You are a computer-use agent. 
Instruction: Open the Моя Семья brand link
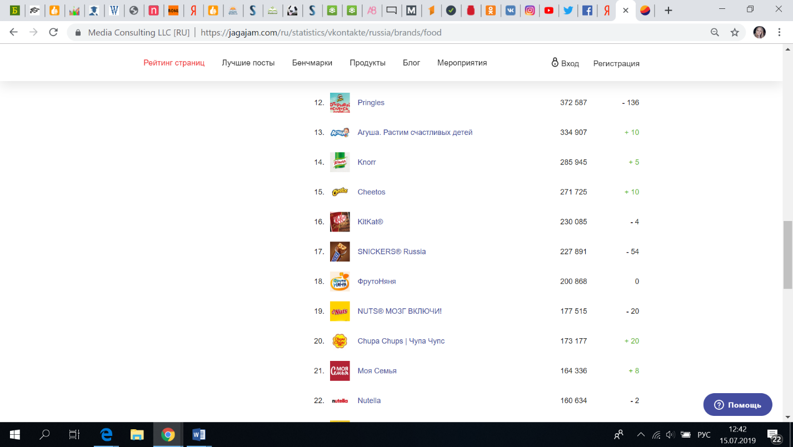tap(377, 371)
